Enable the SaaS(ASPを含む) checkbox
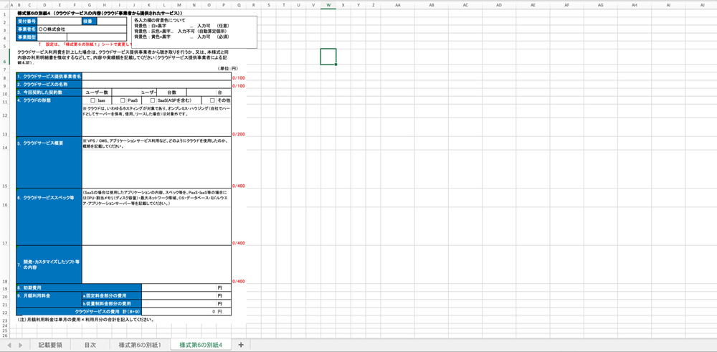Screen dimensions: 717x352 [x=153, y=100]
